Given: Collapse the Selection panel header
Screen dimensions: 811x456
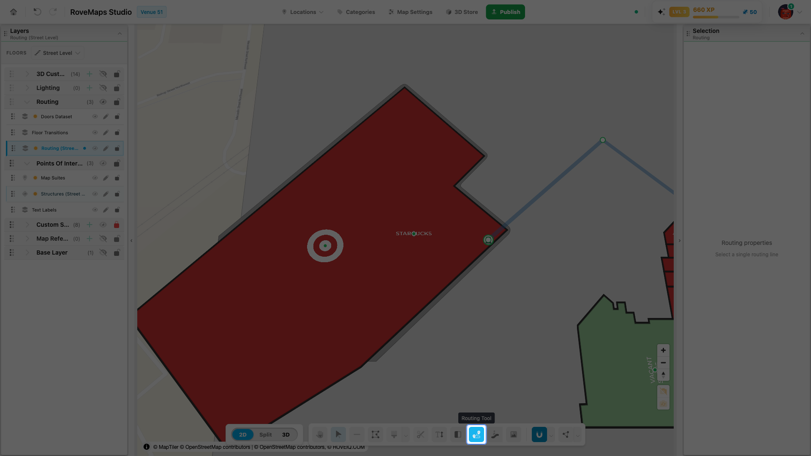Looking at the screenshot, I should pos(802,33).
